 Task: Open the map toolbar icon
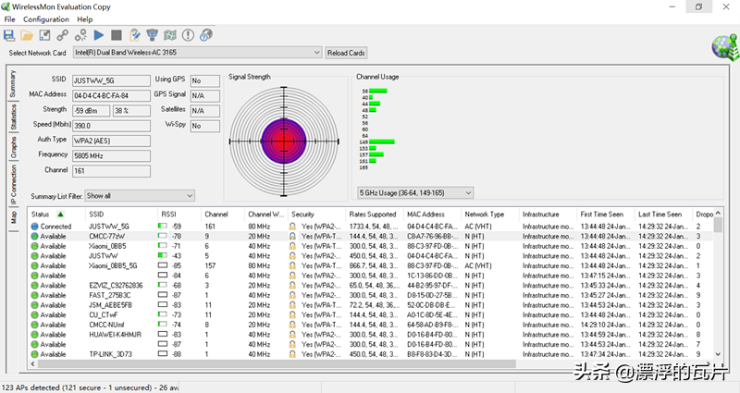[x=170, y=35]
